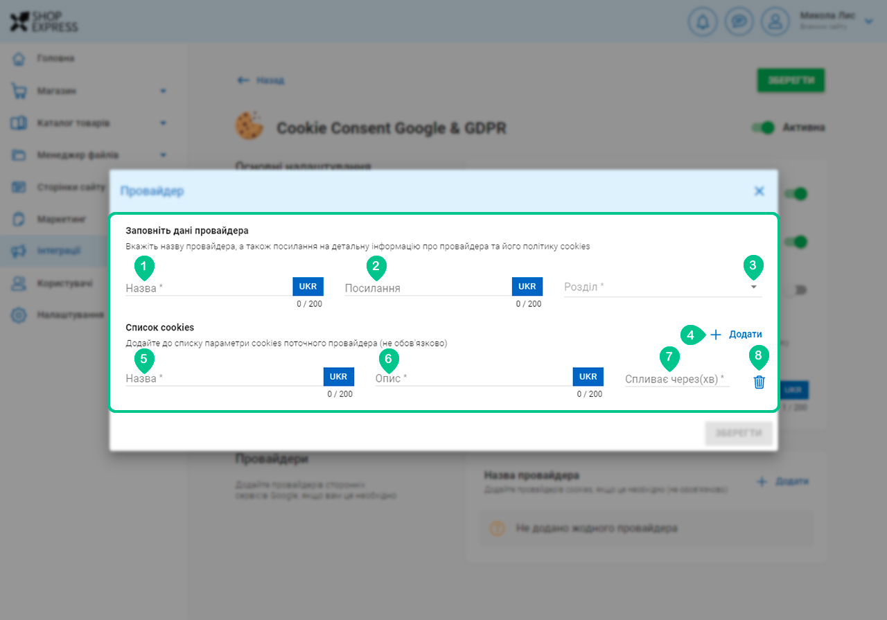Click the "Заповніть дані провайдера" heading
This screenshot has height=620, width=887.
click(187, 230)
